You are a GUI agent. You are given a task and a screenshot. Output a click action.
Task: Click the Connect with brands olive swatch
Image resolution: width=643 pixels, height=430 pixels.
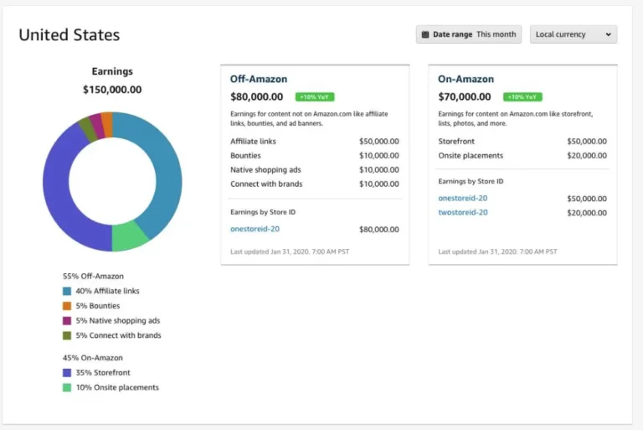tap(67, 335)
